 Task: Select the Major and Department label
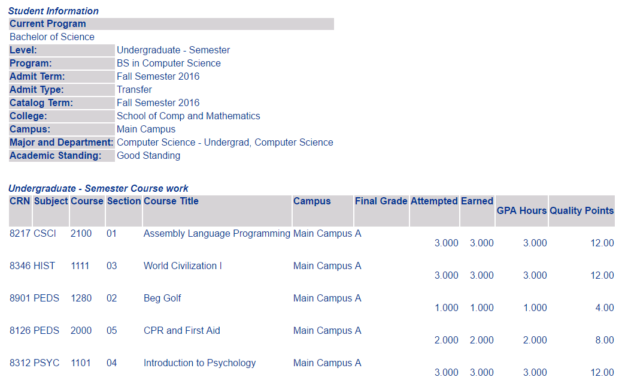62,142
